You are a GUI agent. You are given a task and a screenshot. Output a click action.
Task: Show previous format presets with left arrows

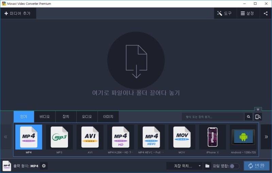[x=6, y=137]
